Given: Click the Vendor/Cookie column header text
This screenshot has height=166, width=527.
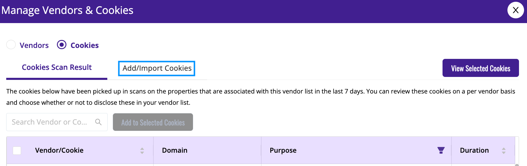Looking at the screenshot, I should (x=59, y=150).
